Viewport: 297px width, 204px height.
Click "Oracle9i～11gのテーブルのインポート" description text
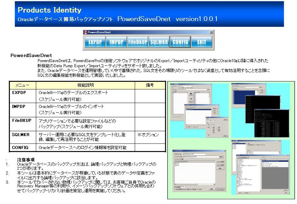[x=71, y=107]
